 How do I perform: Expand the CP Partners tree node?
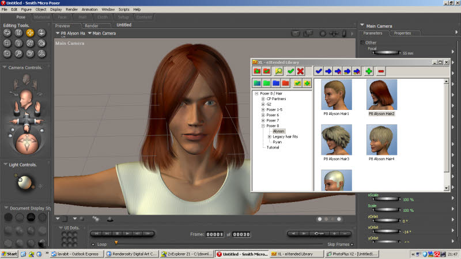(263, 99)
